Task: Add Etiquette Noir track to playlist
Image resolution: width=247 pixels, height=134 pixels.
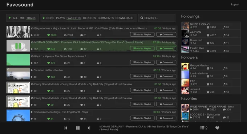Action: pyautogui.click(x=142, y=34)
